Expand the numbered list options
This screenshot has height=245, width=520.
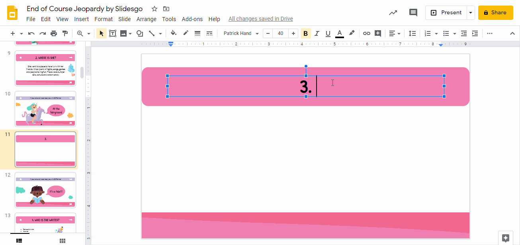pos(435,33)
